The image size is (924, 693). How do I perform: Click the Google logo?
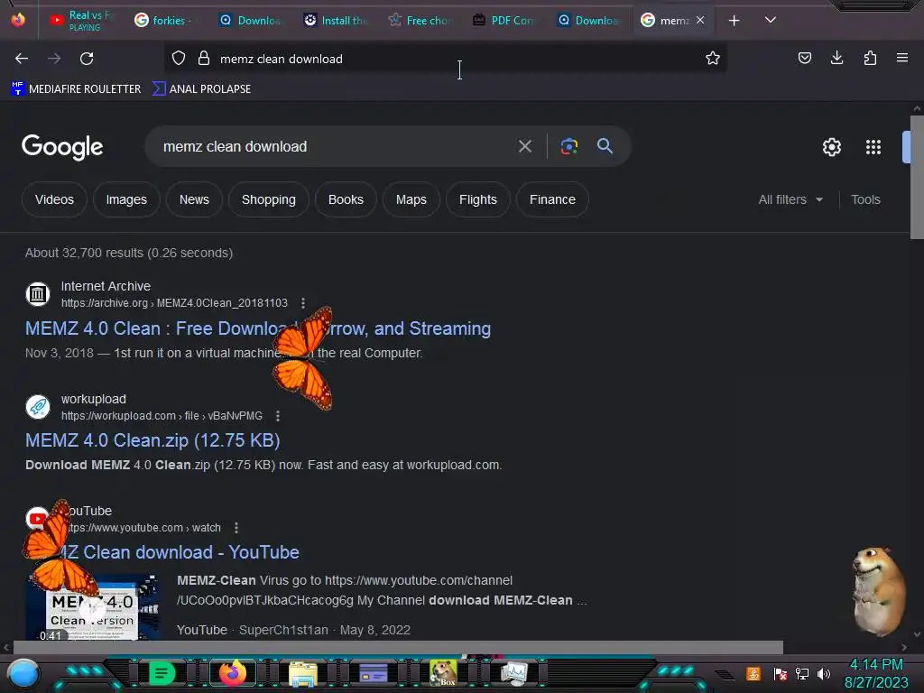coord(62,147)
